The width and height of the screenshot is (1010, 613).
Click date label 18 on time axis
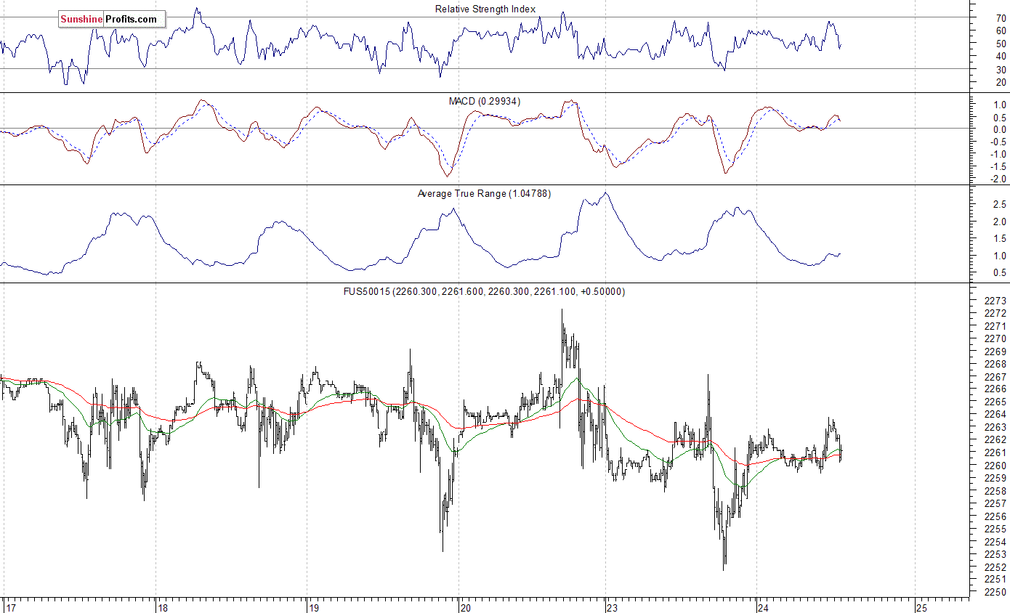tap(163, 607)
